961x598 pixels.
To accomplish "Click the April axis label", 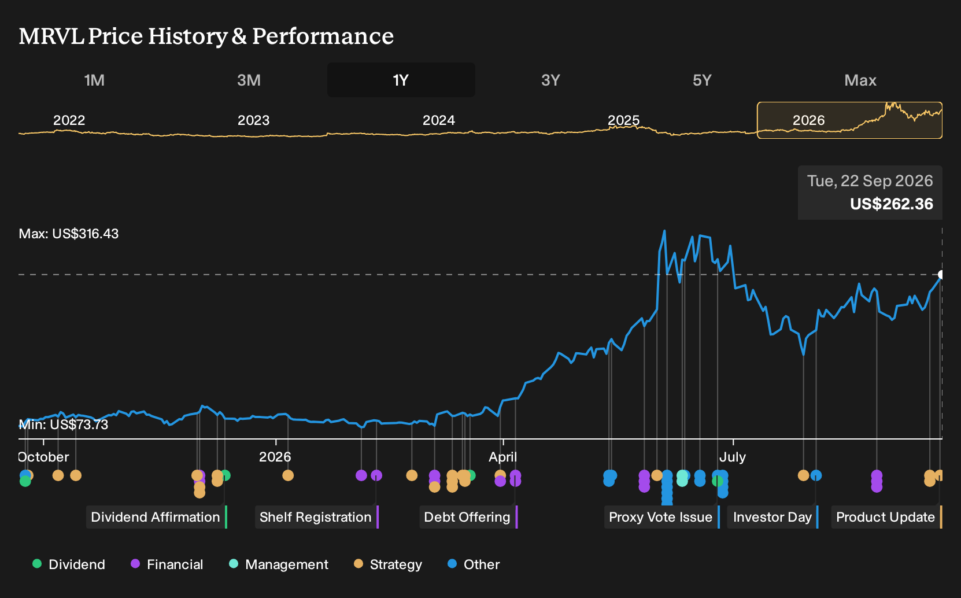I will 502,457.
